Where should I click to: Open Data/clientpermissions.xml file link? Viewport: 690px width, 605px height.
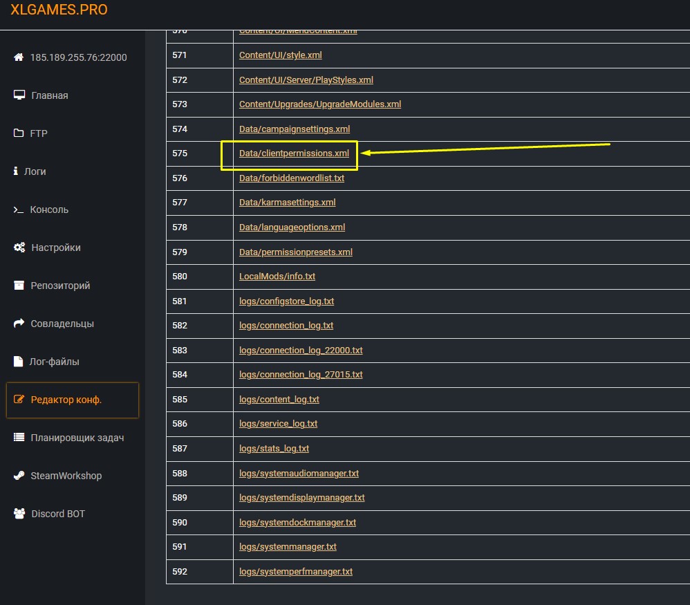(x=294, y=153)
